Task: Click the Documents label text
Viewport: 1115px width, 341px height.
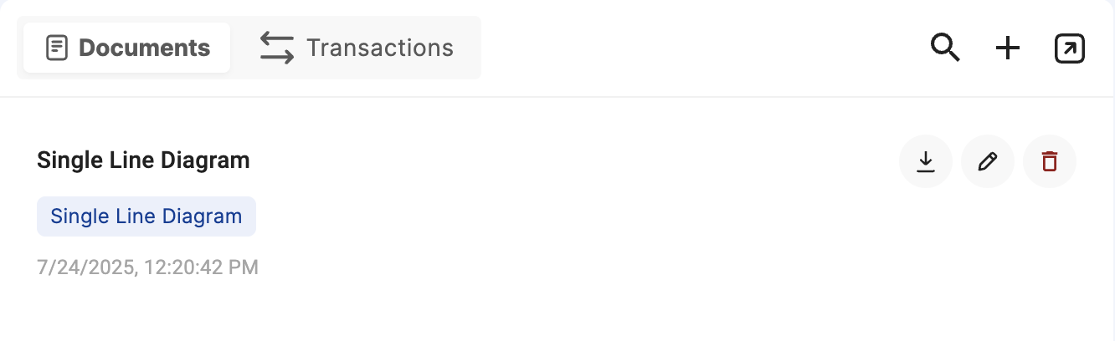Action: [x=144, y=48]
